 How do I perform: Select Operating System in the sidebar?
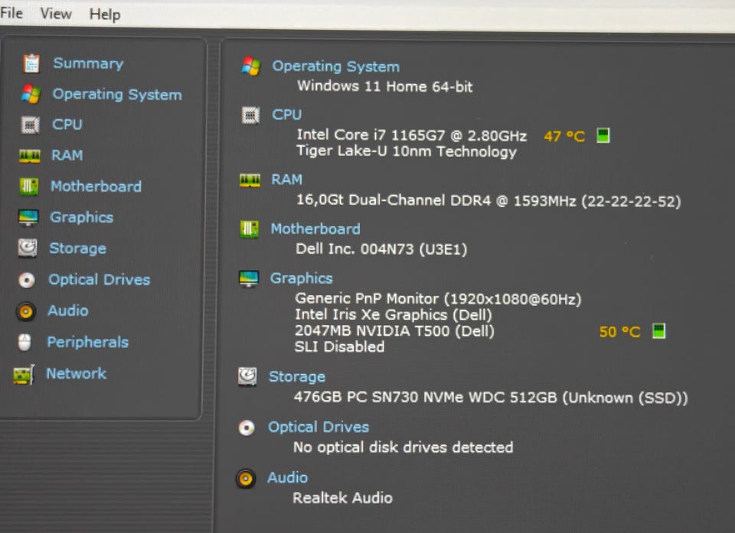point(116,94)
